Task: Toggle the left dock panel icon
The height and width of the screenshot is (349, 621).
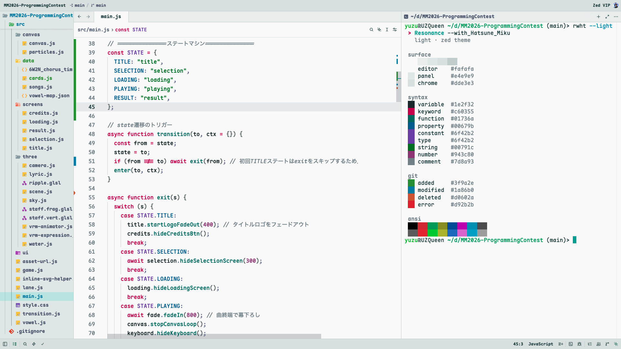Action: pos(5,344)
